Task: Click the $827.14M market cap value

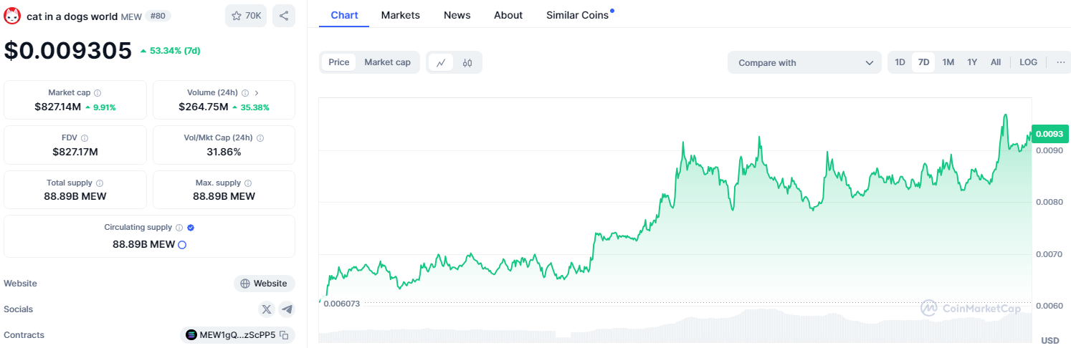Action: pyautogui.click(x=57, y=107)
